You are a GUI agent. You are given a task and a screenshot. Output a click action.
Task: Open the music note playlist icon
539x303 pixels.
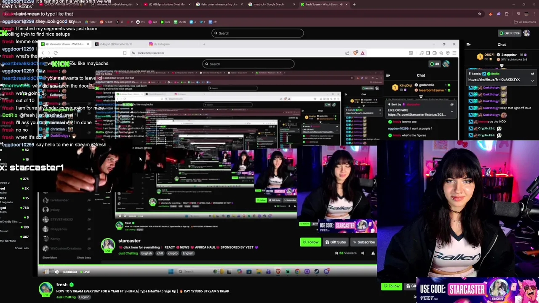point(422,53)
